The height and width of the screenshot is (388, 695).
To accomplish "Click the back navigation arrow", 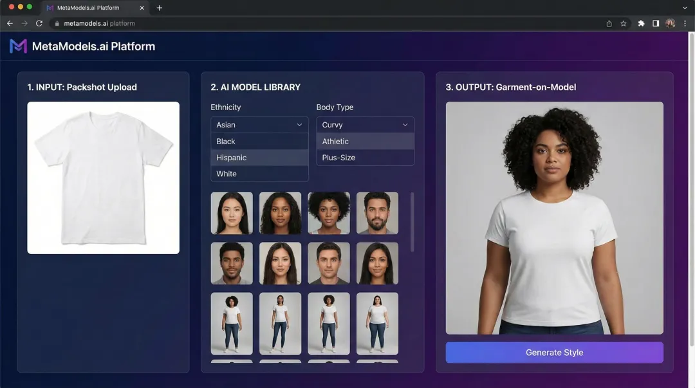I will click(x=9, y=23).
